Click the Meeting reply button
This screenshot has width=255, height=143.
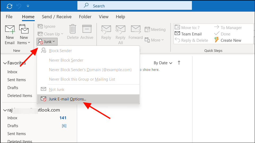coord(155,30)
